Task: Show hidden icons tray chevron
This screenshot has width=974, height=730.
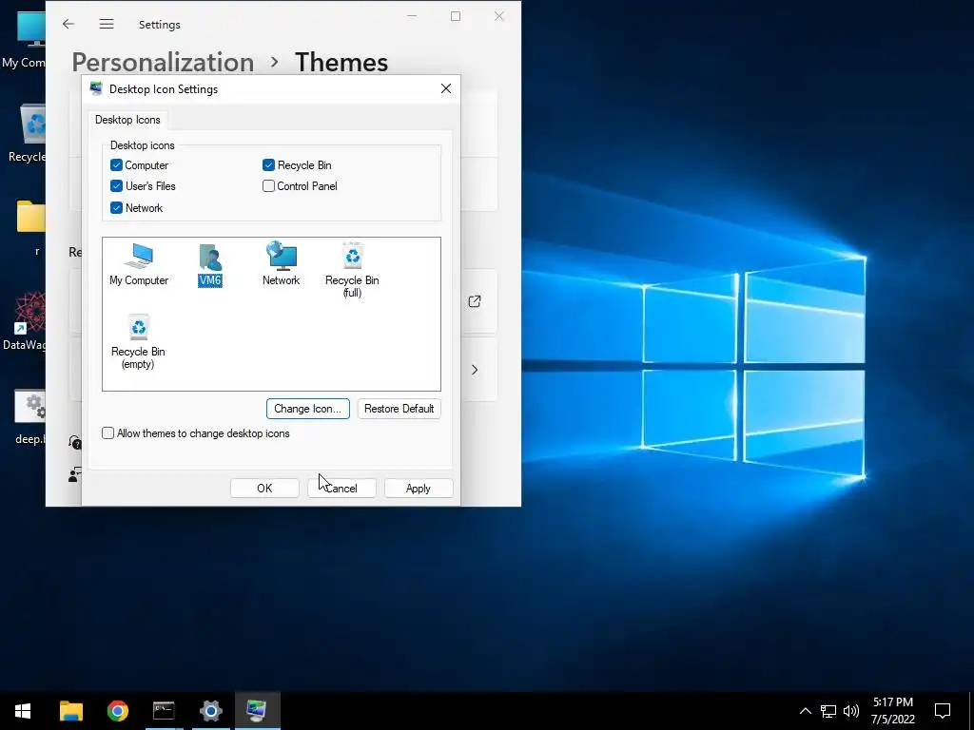Action: tap(805, 711)
